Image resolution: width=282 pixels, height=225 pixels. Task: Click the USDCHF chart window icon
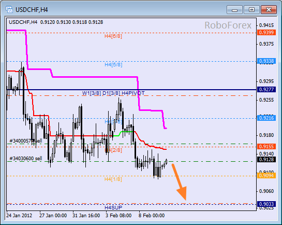tap(9, 9)
